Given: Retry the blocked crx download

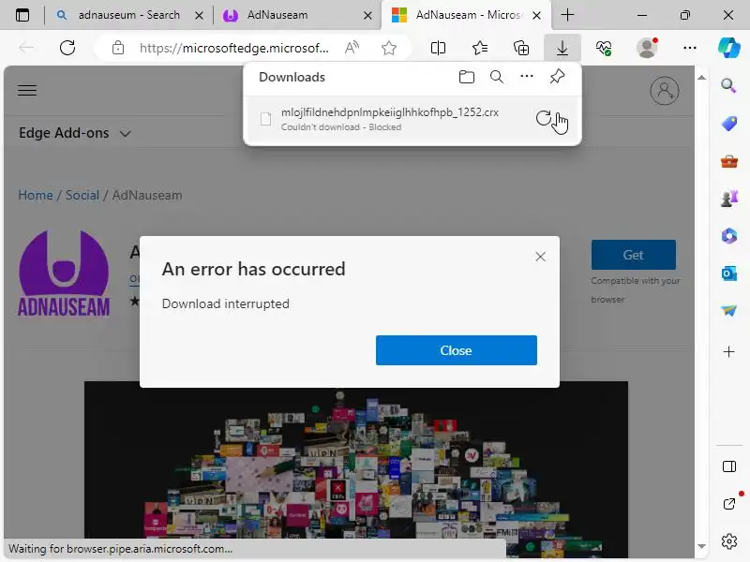Looking at the screenshot, I should coord(544,118).
